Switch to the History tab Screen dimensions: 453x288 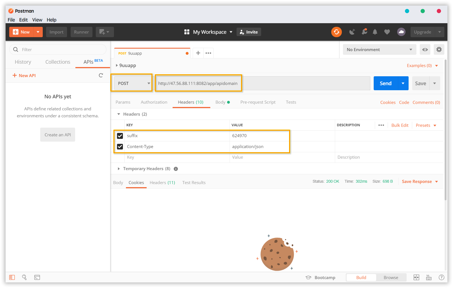[x=23, y=62]
